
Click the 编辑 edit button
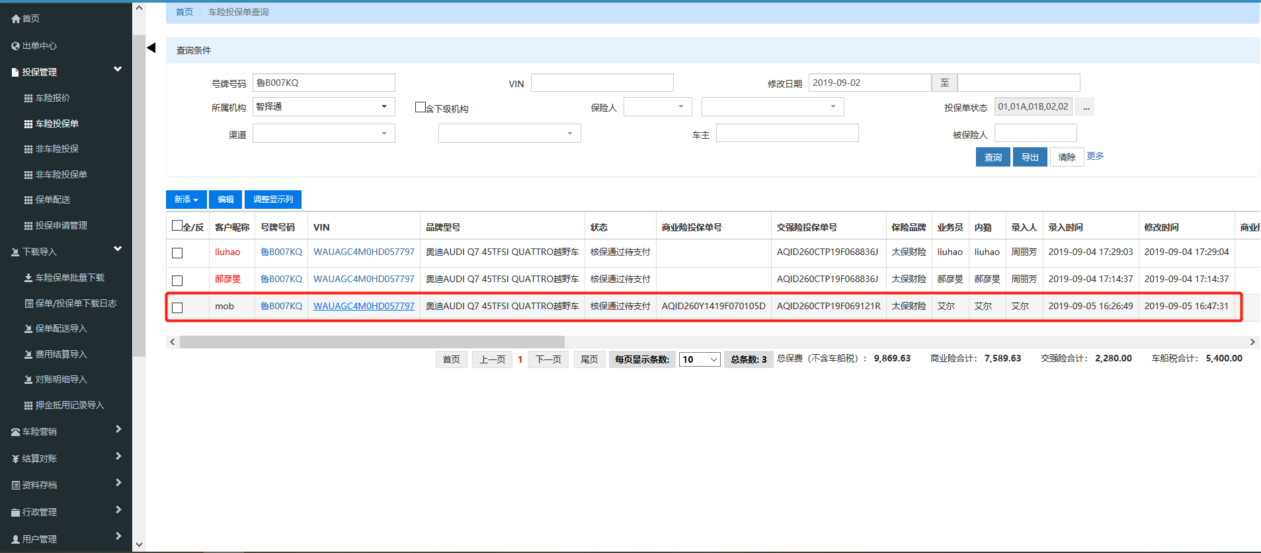(225, 200)
